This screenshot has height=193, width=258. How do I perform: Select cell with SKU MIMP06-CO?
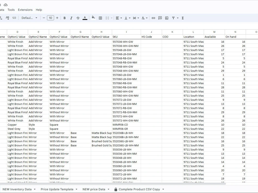[126, 125]
